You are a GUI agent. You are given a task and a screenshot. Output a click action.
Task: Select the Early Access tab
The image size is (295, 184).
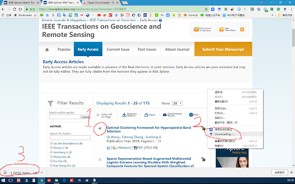[x=88, y=49]
